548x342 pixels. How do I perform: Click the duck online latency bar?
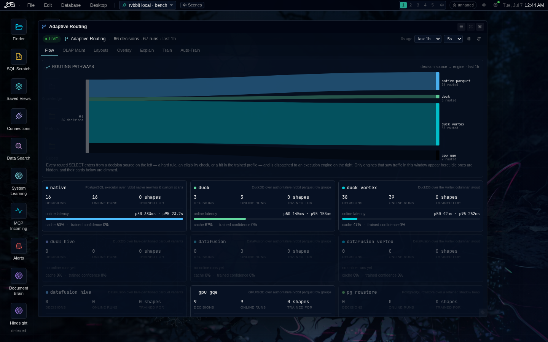(x=263, y=219)
